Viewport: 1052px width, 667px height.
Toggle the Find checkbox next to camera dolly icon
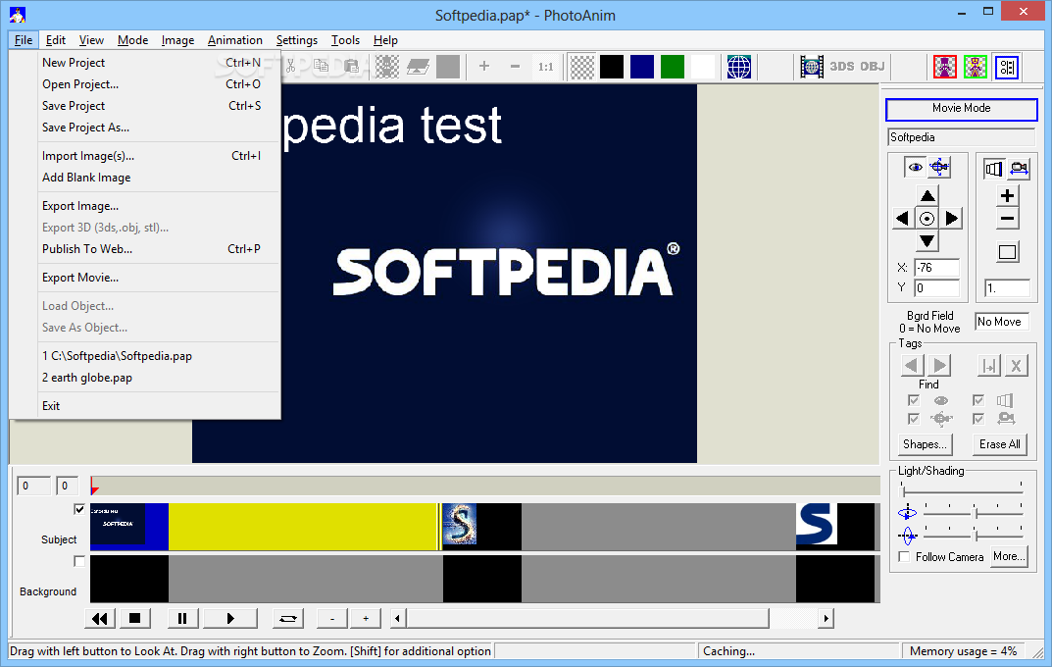tap(978, 419)
